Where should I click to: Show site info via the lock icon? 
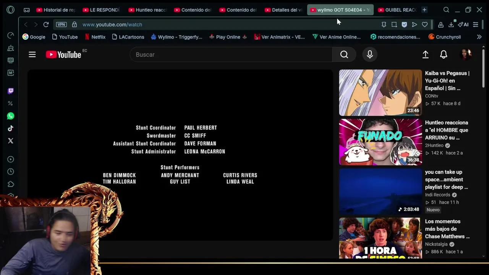[x=74, y=24]
